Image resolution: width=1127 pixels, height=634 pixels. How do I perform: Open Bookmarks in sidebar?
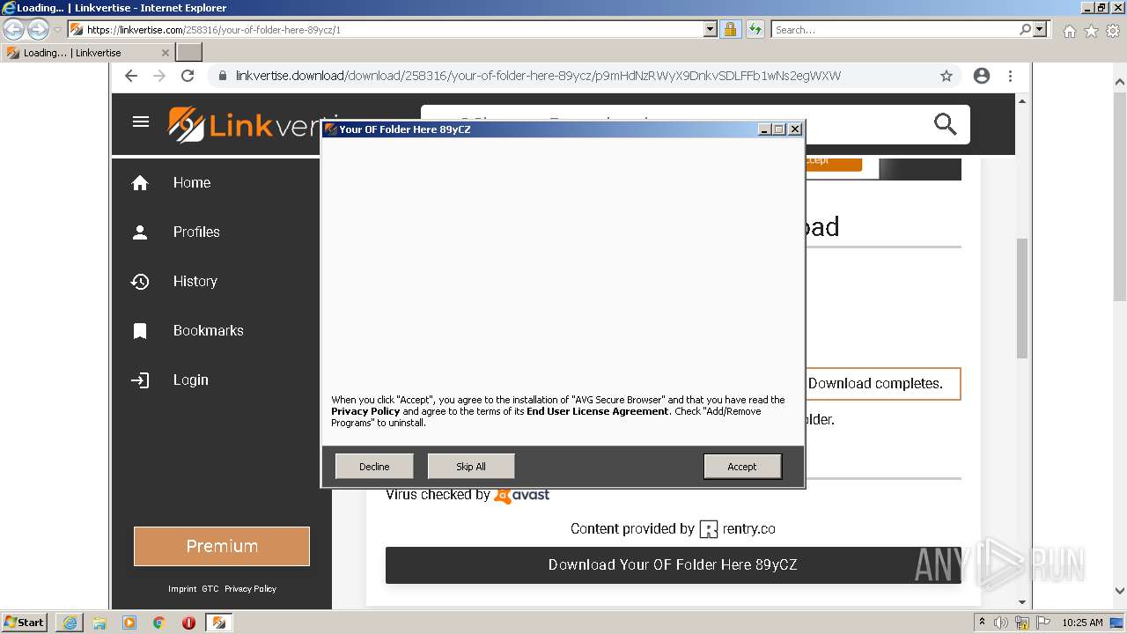(x=208, y=330)
